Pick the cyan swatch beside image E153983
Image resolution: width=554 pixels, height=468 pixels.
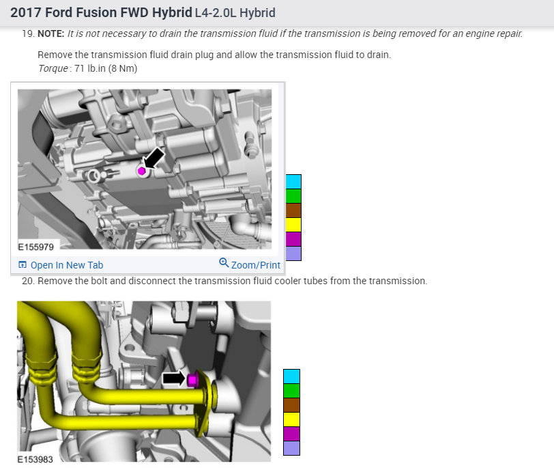291,376
